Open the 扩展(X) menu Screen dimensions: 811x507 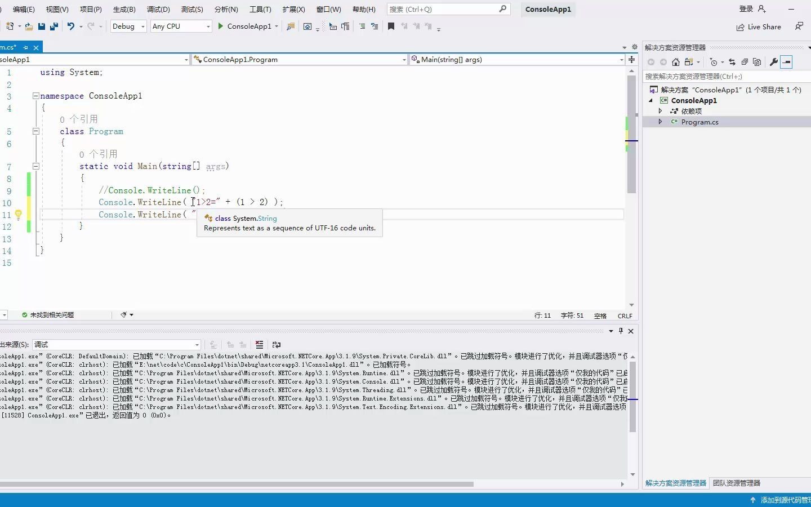(294, 9)
